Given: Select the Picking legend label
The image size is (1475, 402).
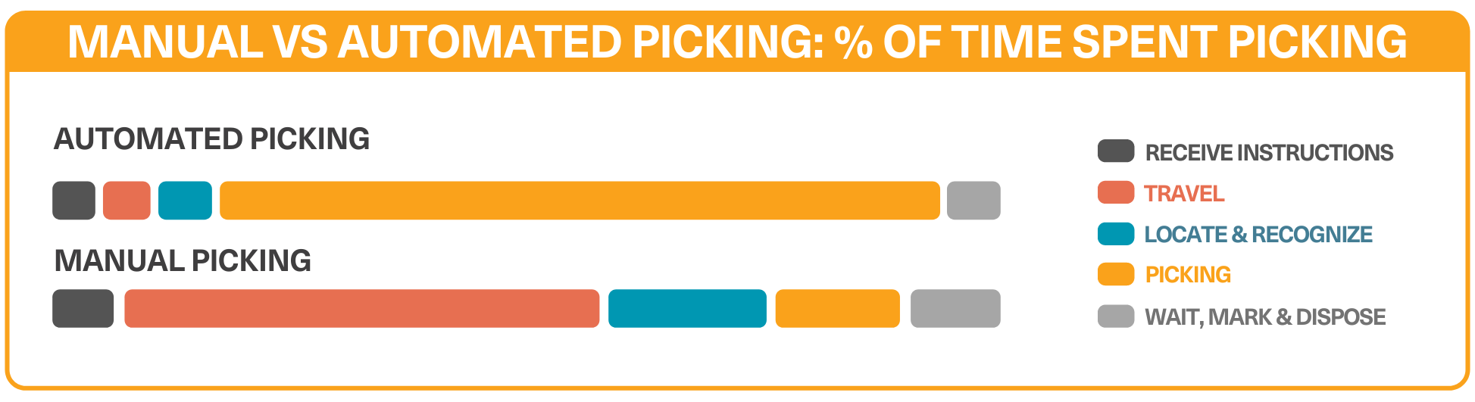Looking at the screenshot, I should coord(1187,275).
